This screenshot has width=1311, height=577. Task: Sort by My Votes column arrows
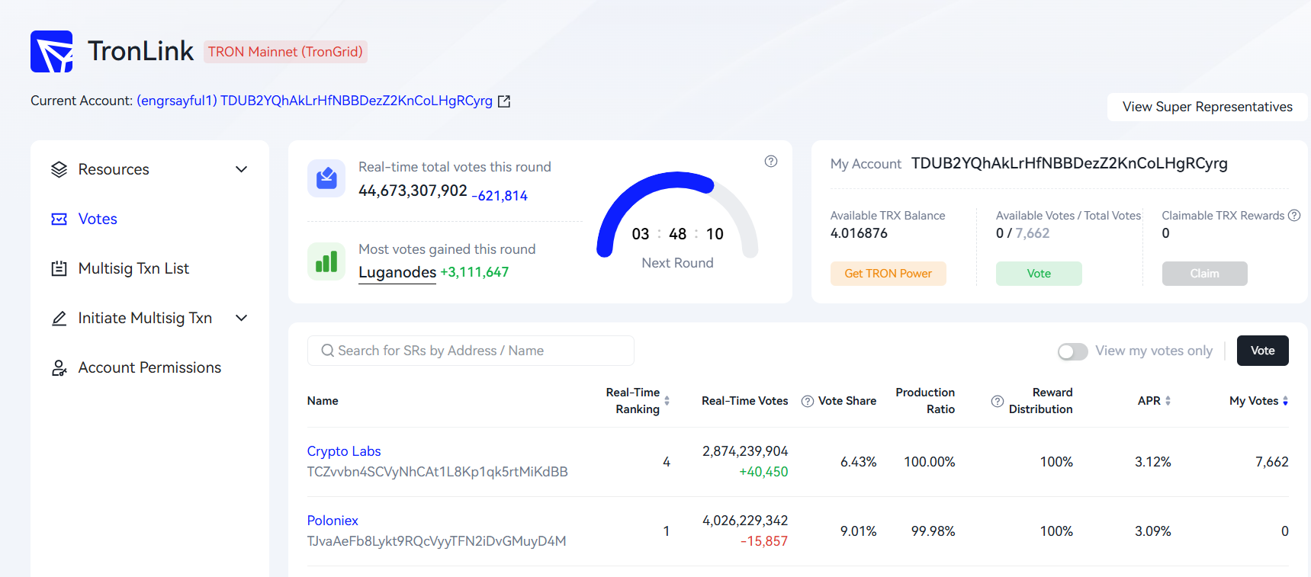(x=1286, y=401)
